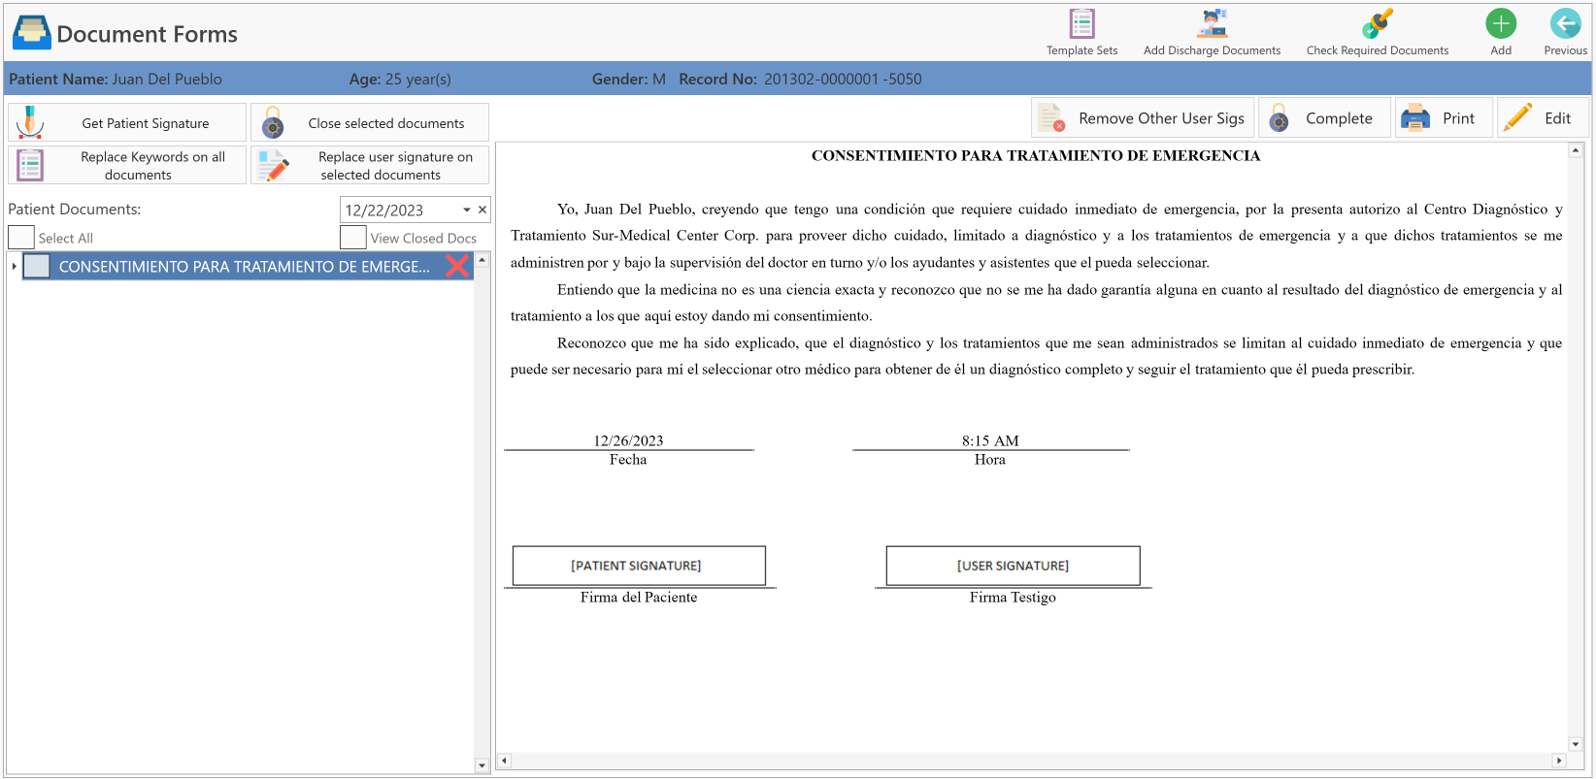Open Template Sets icon
This screenshot has height=779, width=1596.
tap(1081, 23)
